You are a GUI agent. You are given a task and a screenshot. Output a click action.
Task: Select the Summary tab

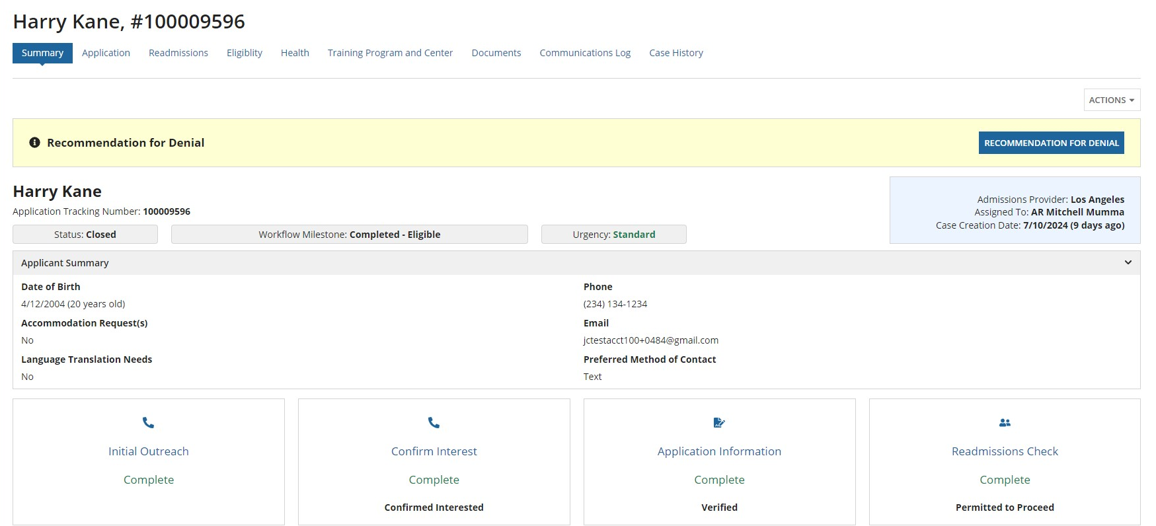[42, 53]
